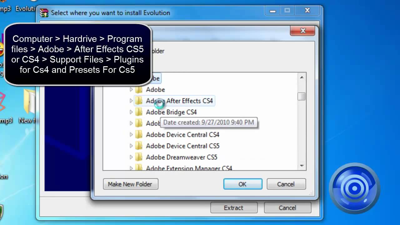Minimize the Evolution installer window
The image size is (400, 225).
[272, 11]
